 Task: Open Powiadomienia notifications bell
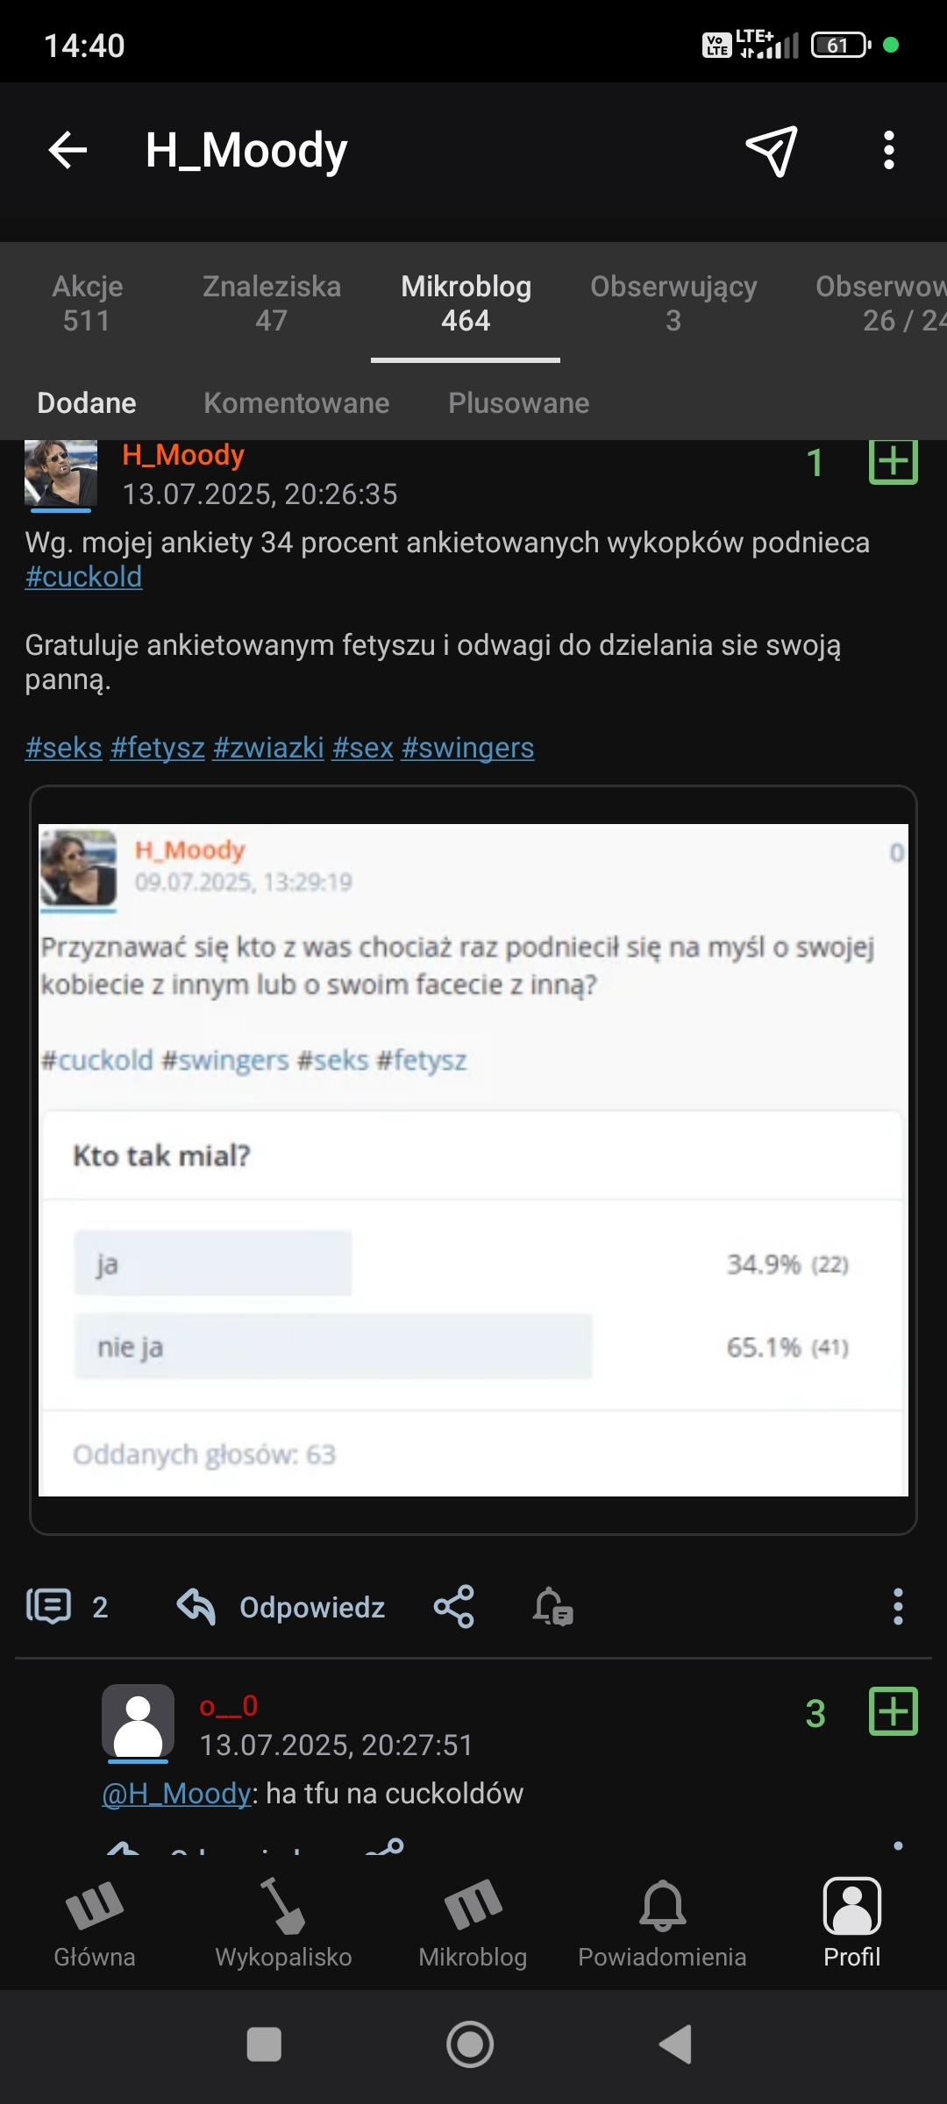[x=662, y=1924]
